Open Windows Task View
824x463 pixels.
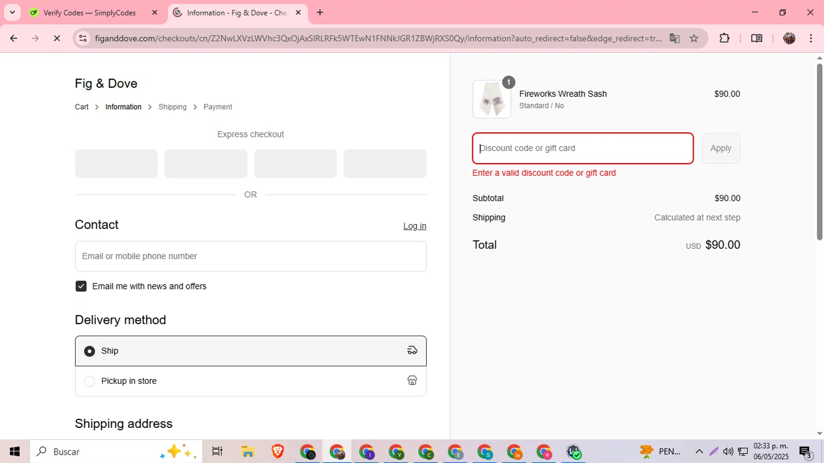click(x=218, y=451)
